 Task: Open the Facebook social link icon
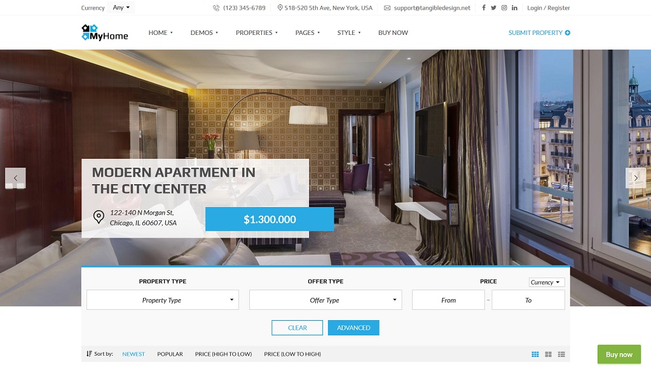pyautogui.click(x=483, y=8)
